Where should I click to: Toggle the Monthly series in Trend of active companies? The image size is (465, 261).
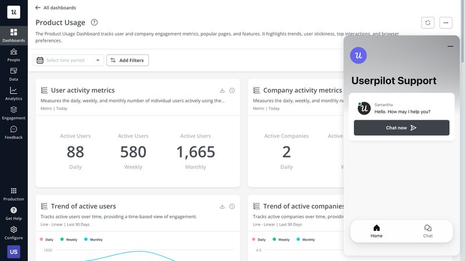(306, 239)
